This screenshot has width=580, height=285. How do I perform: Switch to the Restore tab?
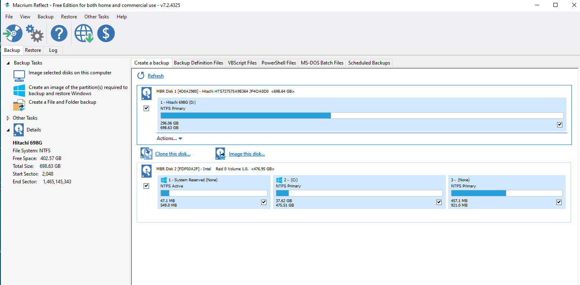coord(33,50)
